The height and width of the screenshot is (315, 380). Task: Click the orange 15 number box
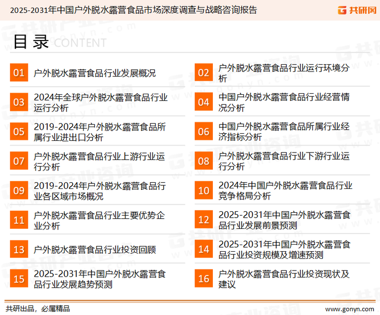click(x=19, y=279)
